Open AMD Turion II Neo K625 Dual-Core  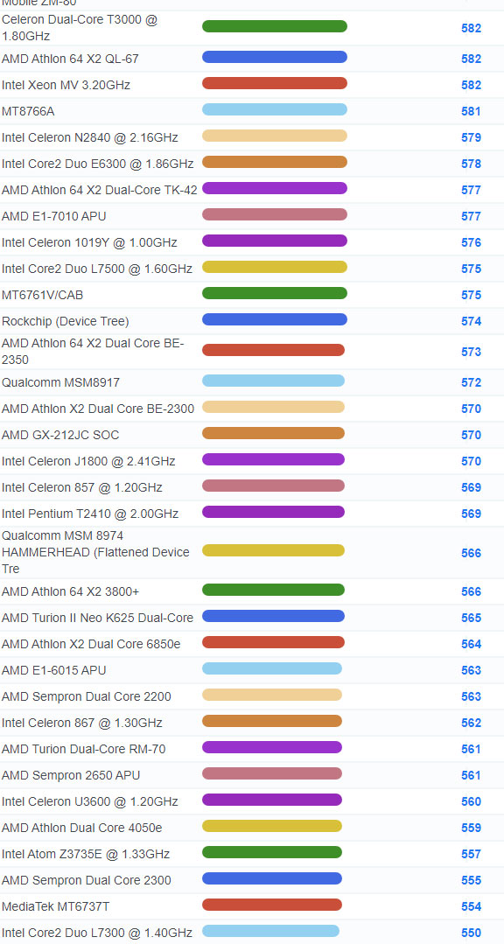(x=97, y=619)
